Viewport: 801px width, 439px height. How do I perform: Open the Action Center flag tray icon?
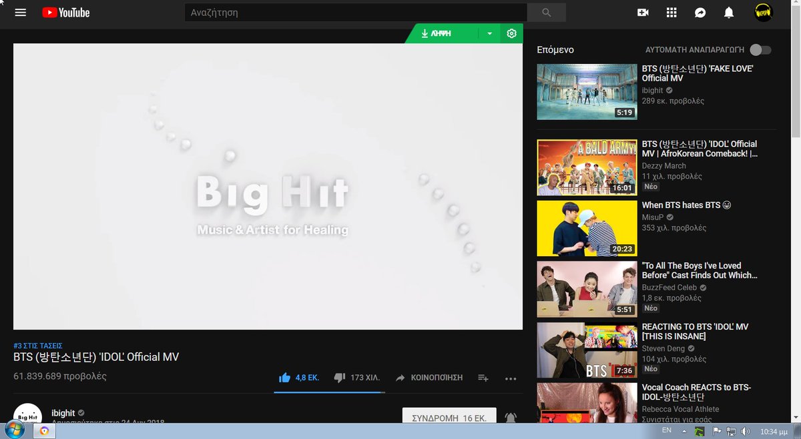coord(718,431)
